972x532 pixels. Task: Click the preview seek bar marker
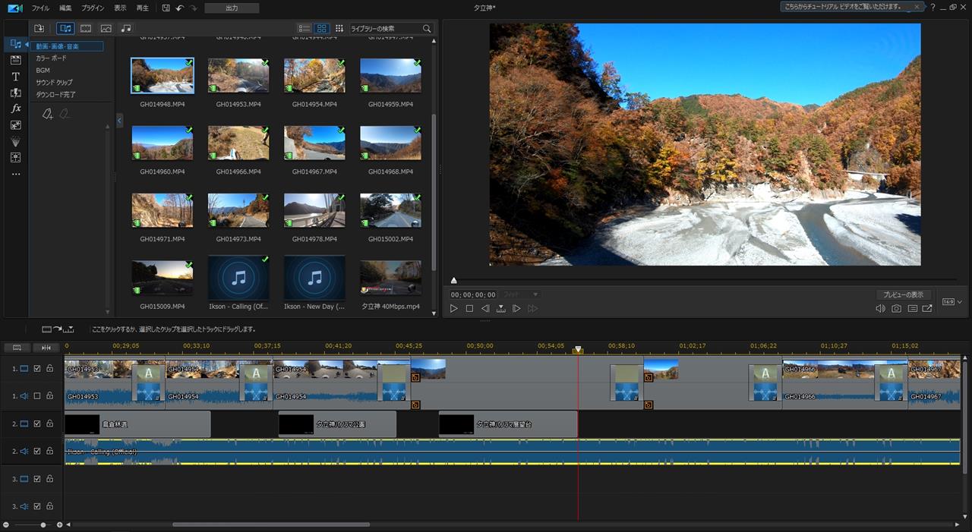454,280
